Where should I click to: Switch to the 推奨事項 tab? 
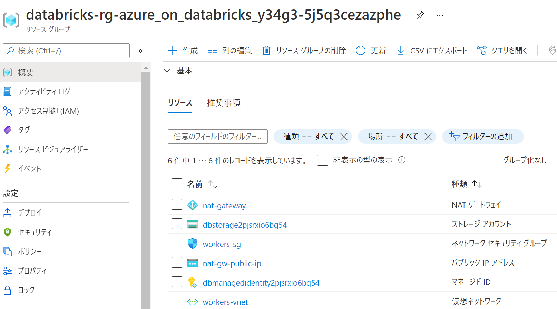(224, 103)
